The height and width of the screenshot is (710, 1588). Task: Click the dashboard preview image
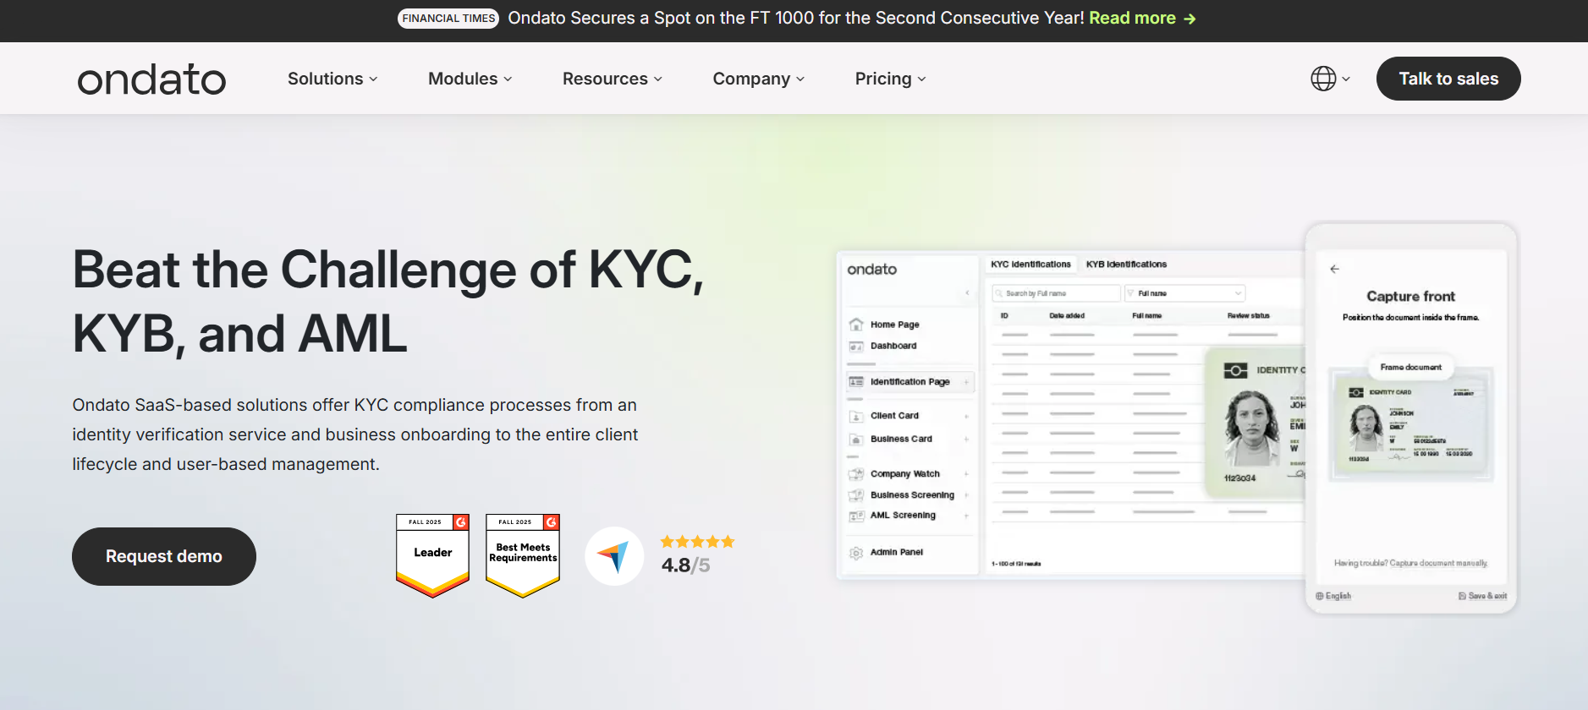1070,414
